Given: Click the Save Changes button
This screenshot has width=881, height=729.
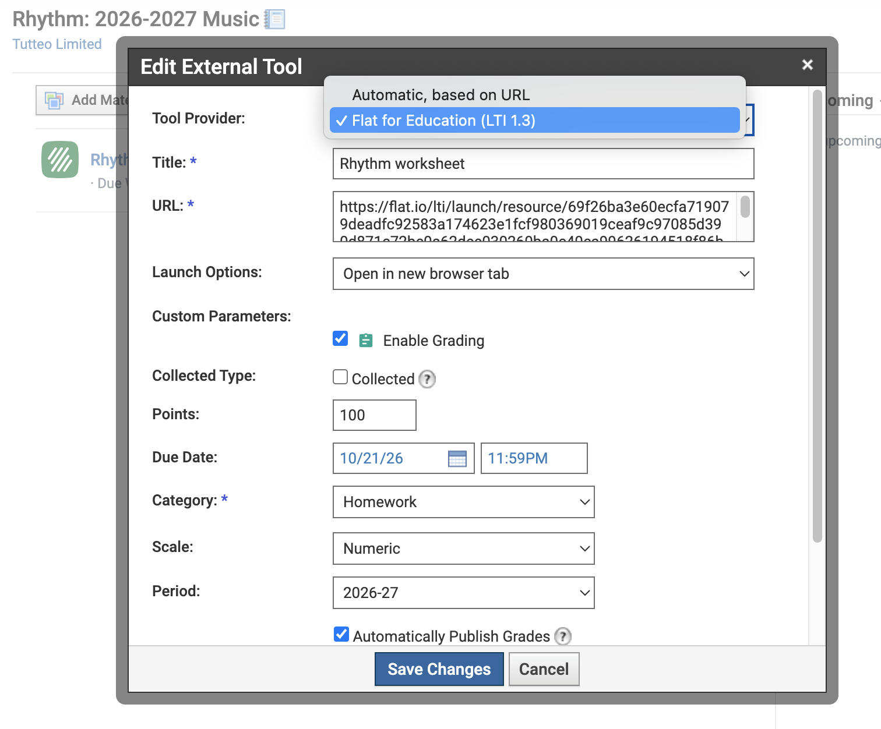Looking at the screenshot, I should [439, 669].
